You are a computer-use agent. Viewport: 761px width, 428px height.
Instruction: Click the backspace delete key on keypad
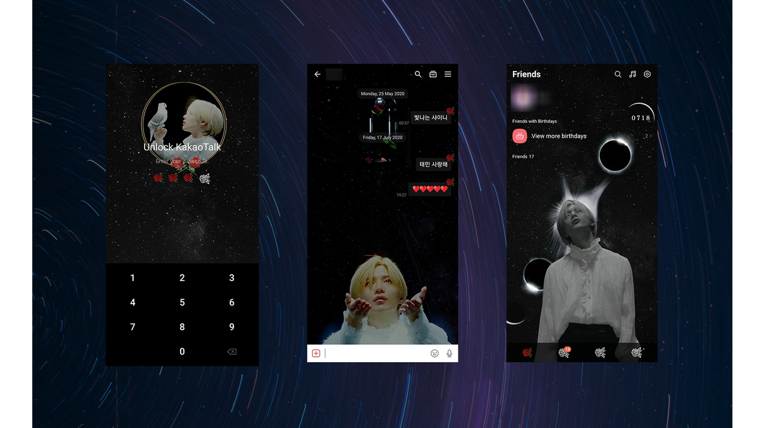(x=231, y=351)
